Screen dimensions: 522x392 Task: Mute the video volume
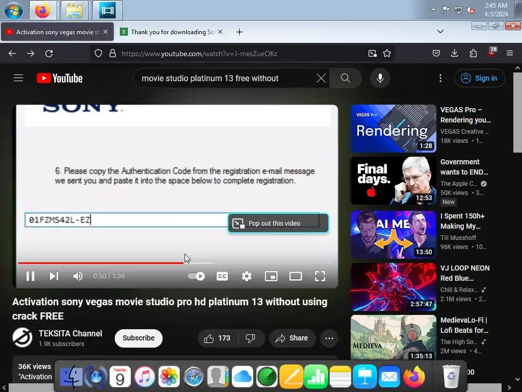click(x=77, y=276)
